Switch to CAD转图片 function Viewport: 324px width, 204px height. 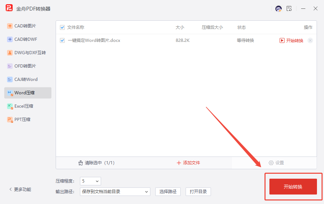pyautogui.click(x=28, y=26)
